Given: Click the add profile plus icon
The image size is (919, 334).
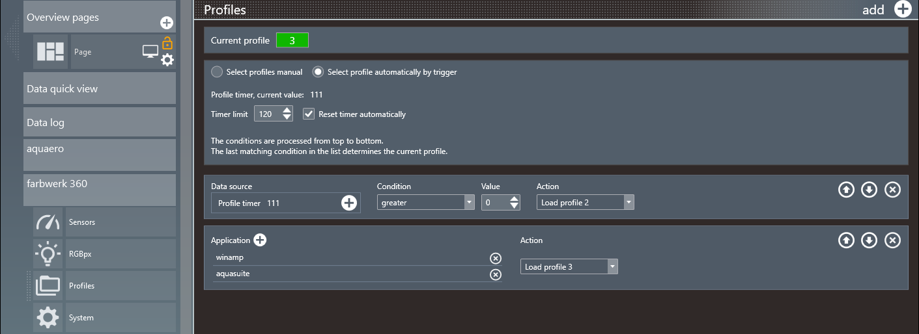Looking at the screenshot, I should pos(902,9).
